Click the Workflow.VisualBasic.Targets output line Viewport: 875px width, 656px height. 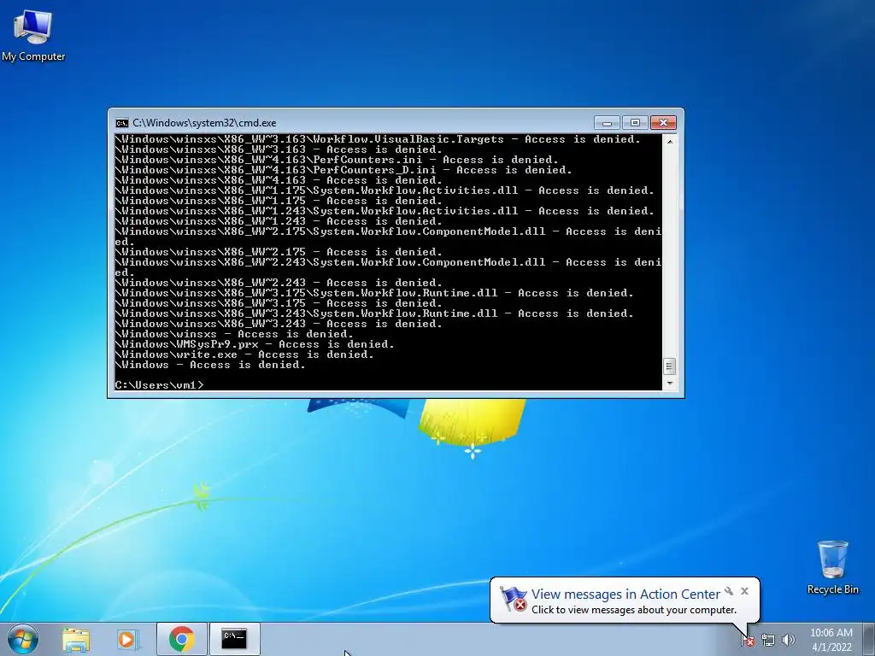378,139
